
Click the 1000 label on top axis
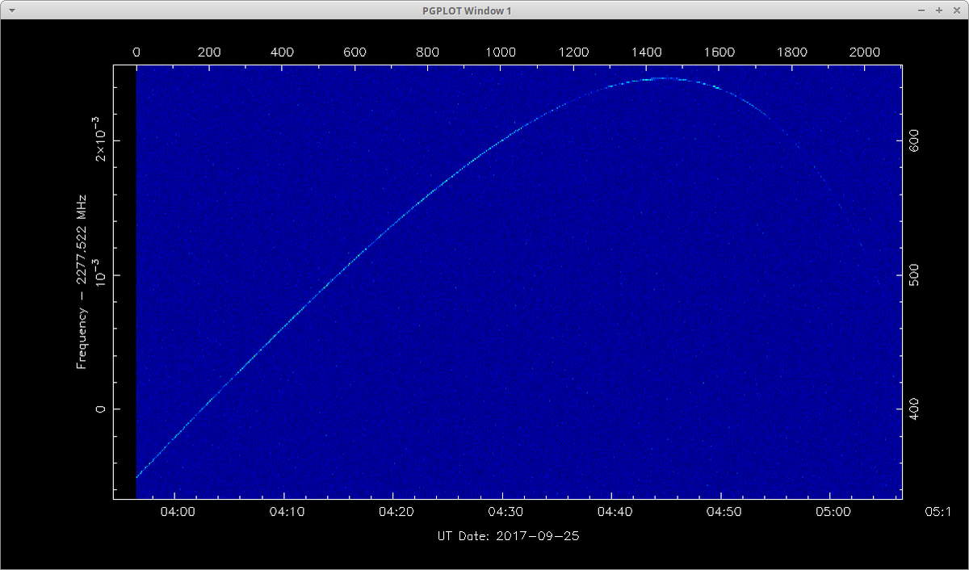(x=501, y=52)
